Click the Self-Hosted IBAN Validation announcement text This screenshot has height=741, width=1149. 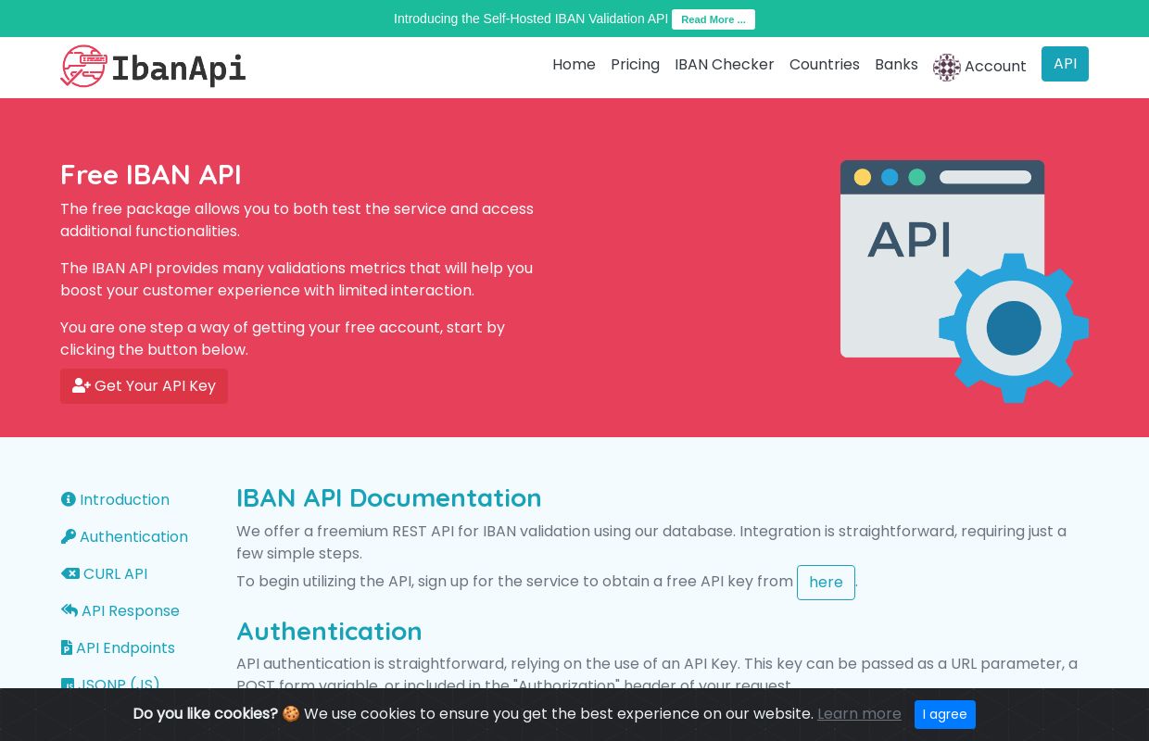click(x=531, y=19)
